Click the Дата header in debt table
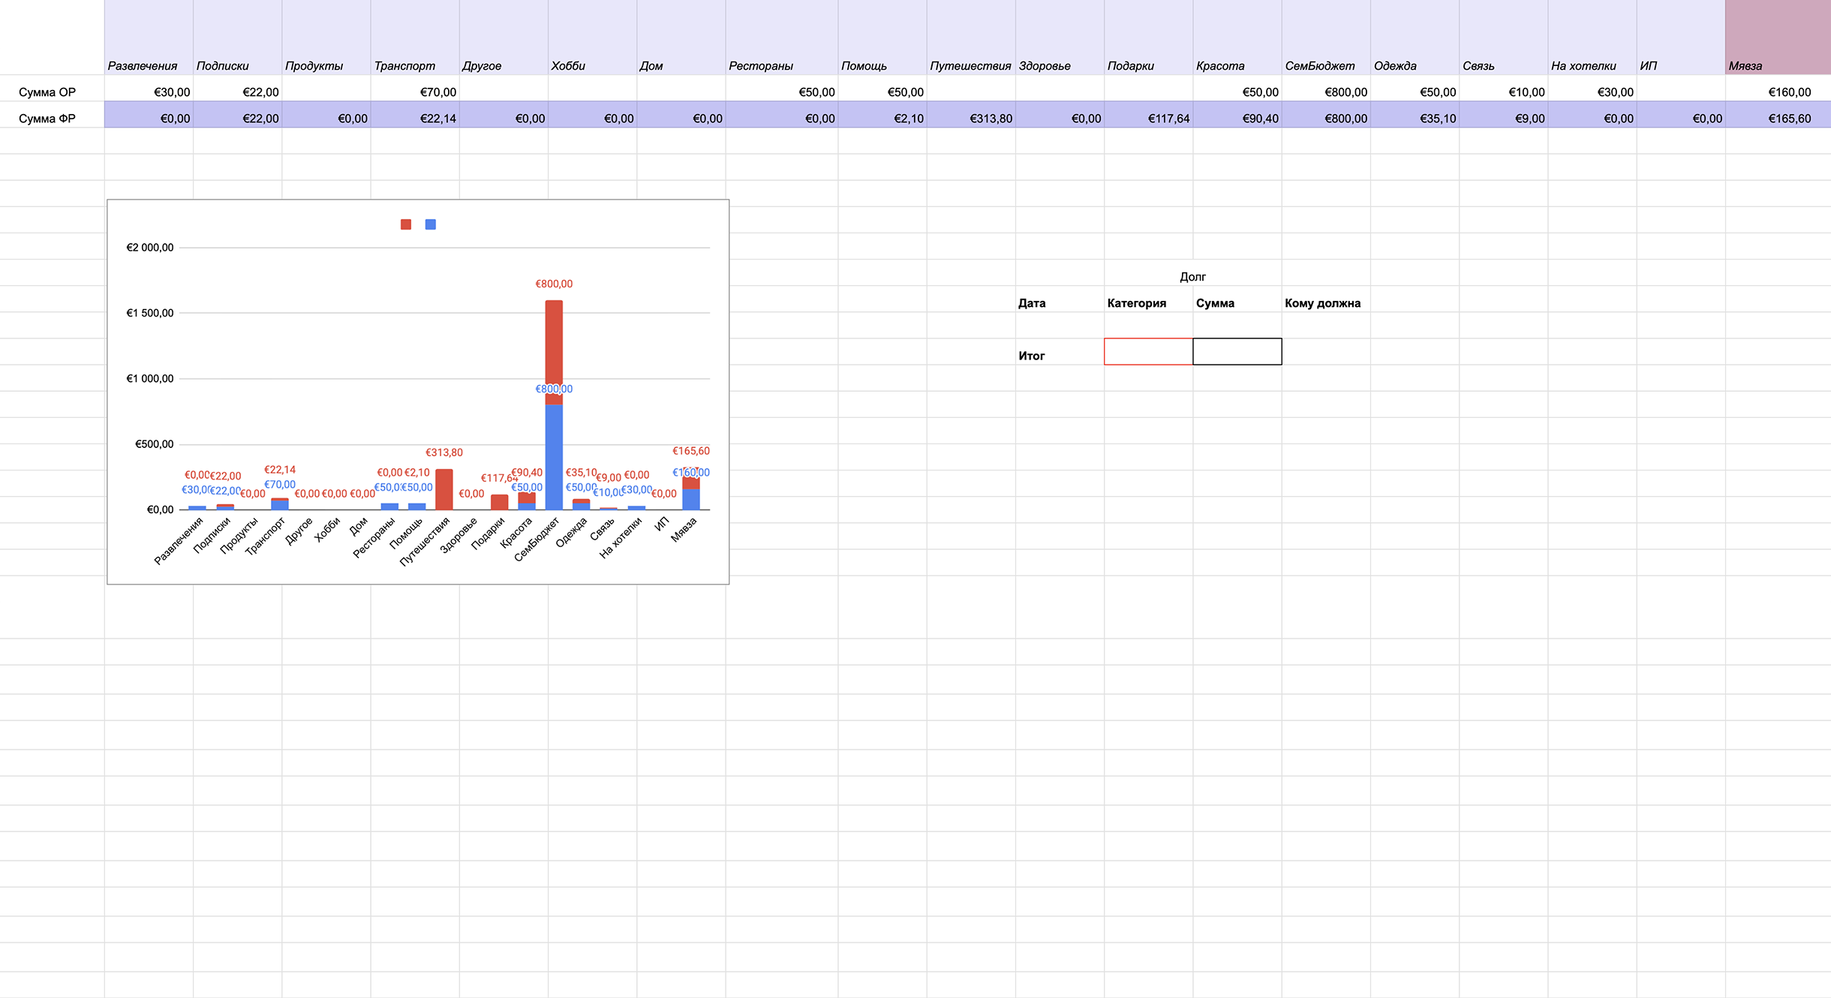This screenshot has width=1831, height=998. (1032, 303)
